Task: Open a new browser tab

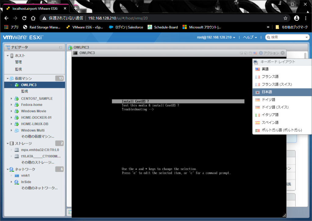Action: (x=76, y=8)
